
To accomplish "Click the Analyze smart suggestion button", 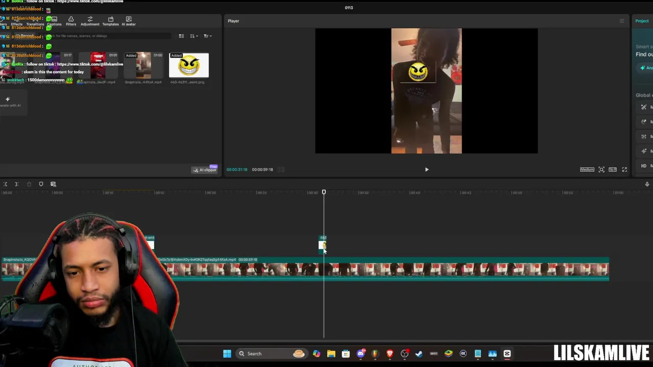I will point(646,68).
